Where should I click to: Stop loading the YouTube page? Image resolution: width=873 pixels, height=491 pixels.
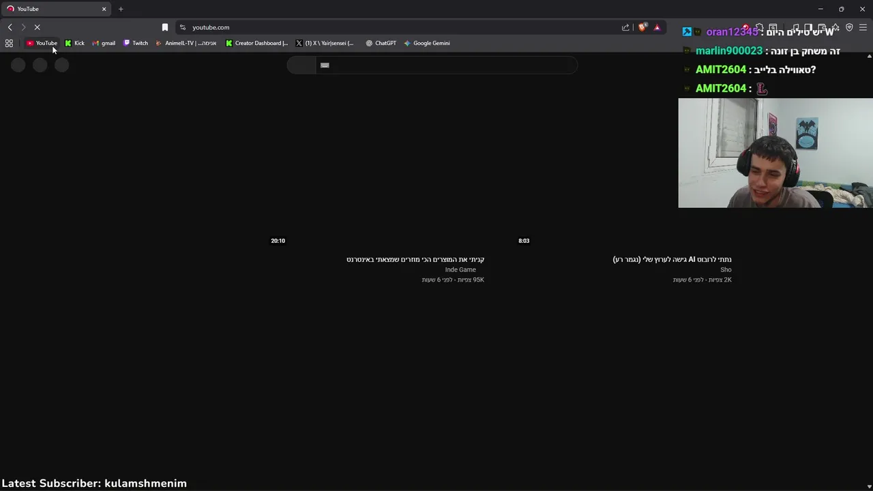click(x=37, y=27)
